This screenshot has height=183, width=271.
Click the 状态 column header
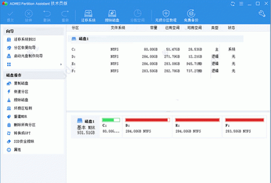click(231, 28)
